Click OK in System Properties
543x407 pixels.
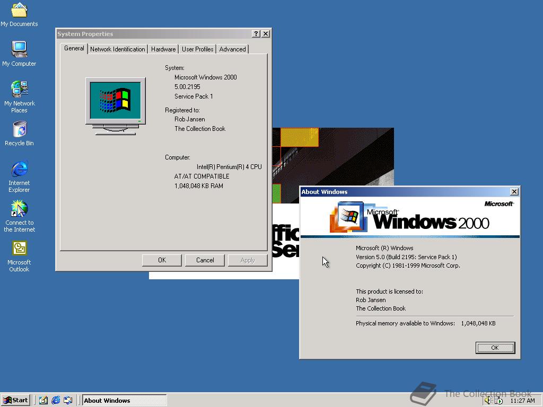pyautogui.click(x=162, y=260)
